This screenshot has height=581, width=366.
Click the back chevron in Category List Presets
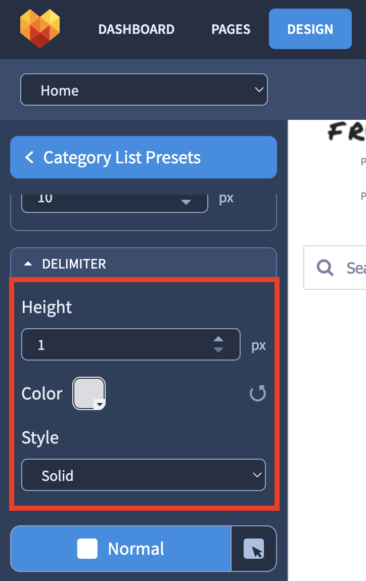point(29,157)
